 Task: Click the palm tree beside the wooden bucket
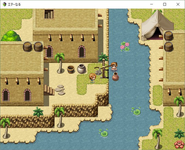[x=60, y=63]
